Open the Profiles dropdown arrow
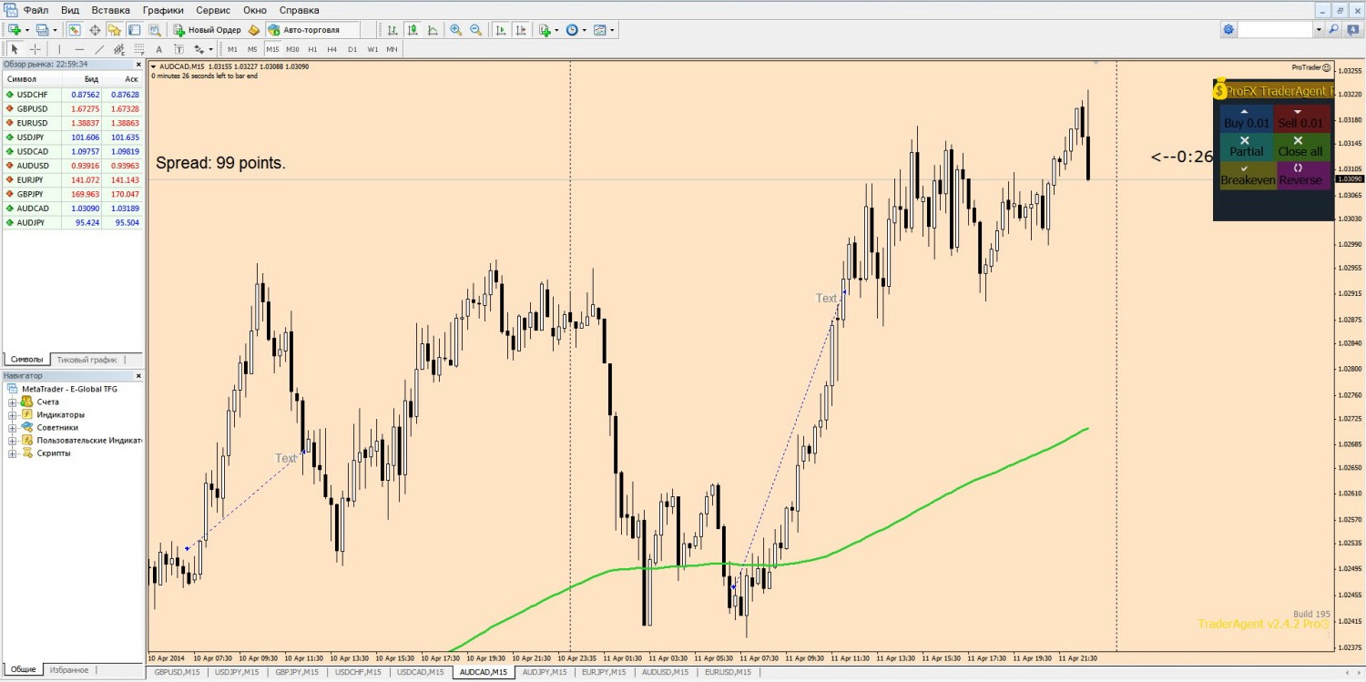 56,30
